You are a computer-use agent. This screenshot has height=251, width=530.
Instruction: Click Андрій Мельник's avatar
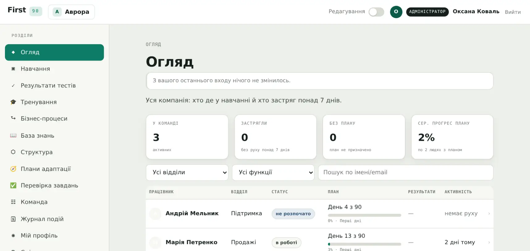tap(155, 213)
